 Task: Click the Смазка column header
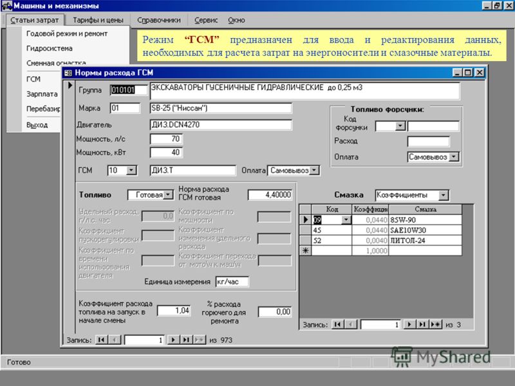[425, 209]
